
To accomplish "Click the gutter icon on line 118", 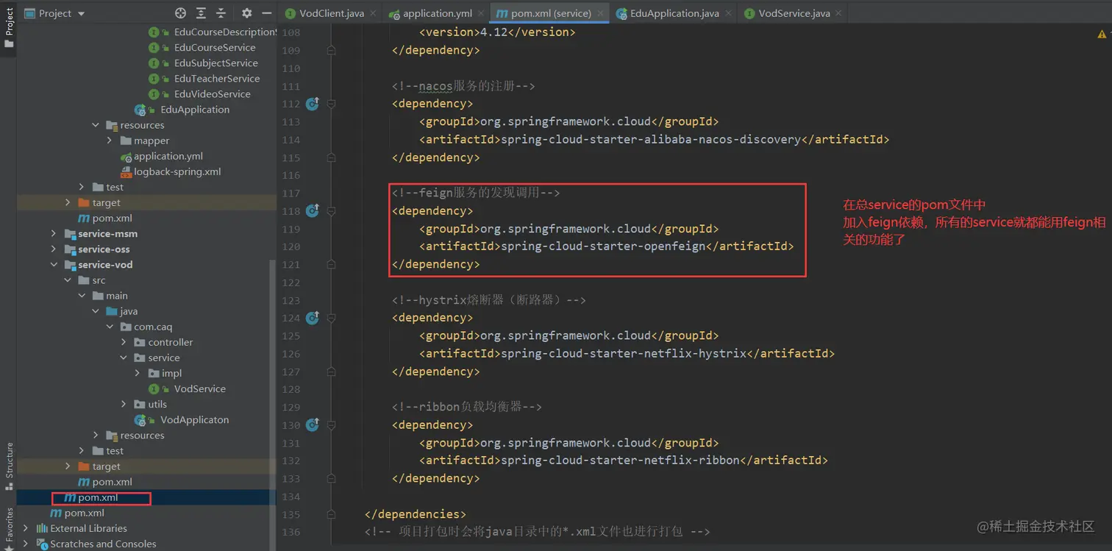I will (x=312, y=211).
